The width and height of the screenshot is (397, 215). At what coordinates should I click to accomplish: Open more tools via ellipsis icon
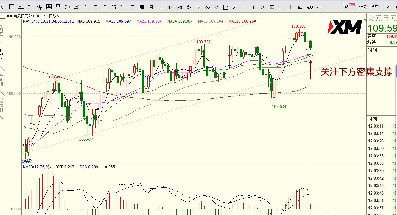coord(319,7)
